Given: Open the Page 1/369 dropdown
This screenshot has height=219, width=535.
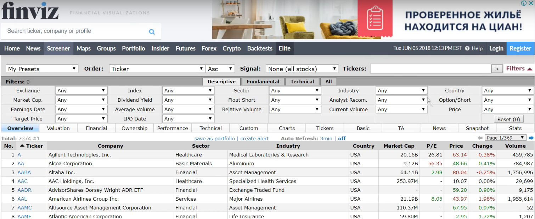Looking at the screenshot, I should click(x=506, y=138).
